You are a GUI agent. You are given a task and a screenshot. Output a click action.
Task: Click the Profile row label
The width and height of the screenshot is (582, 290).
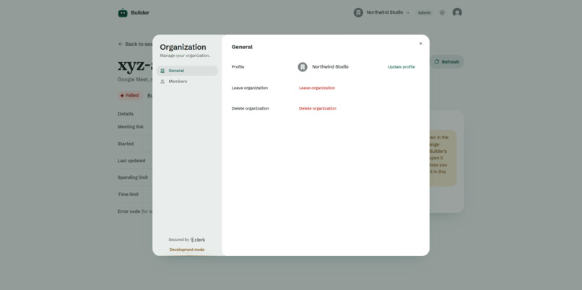(238, 67)
